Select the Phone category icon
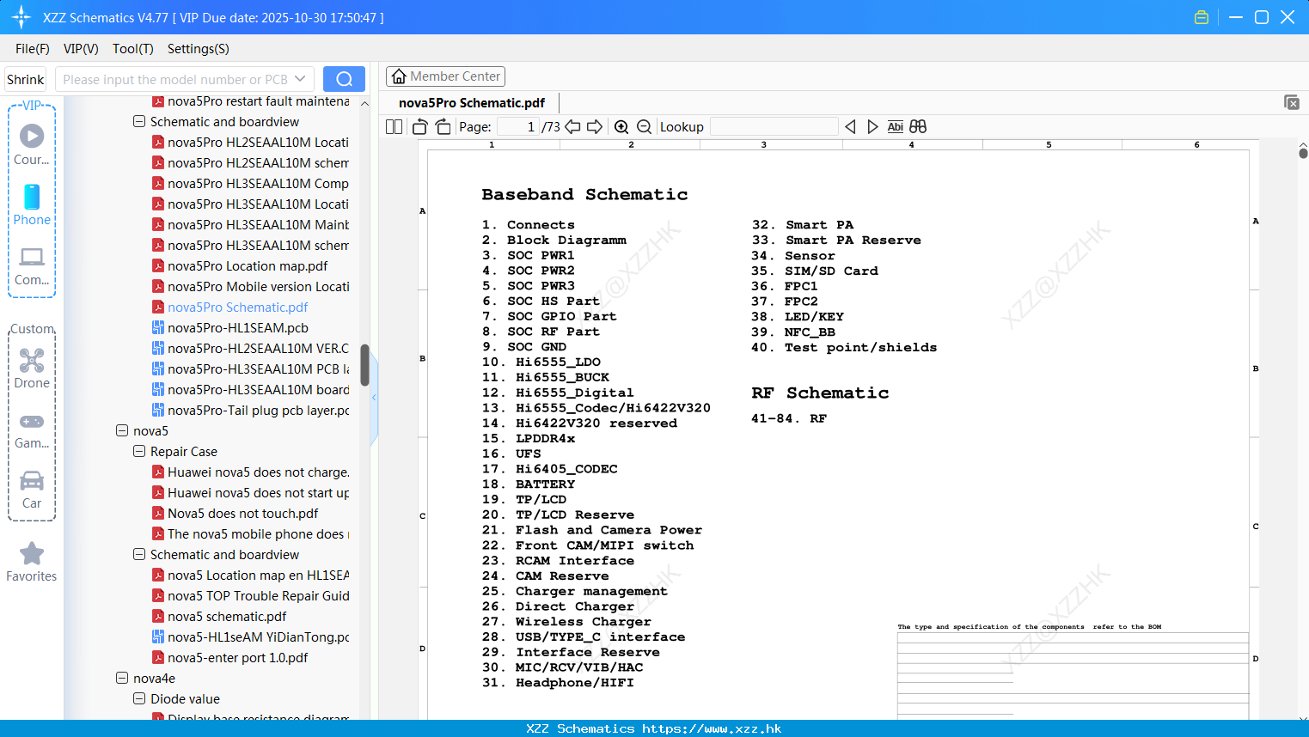This screenshot has height=737, width=1309. click(32, 205)
